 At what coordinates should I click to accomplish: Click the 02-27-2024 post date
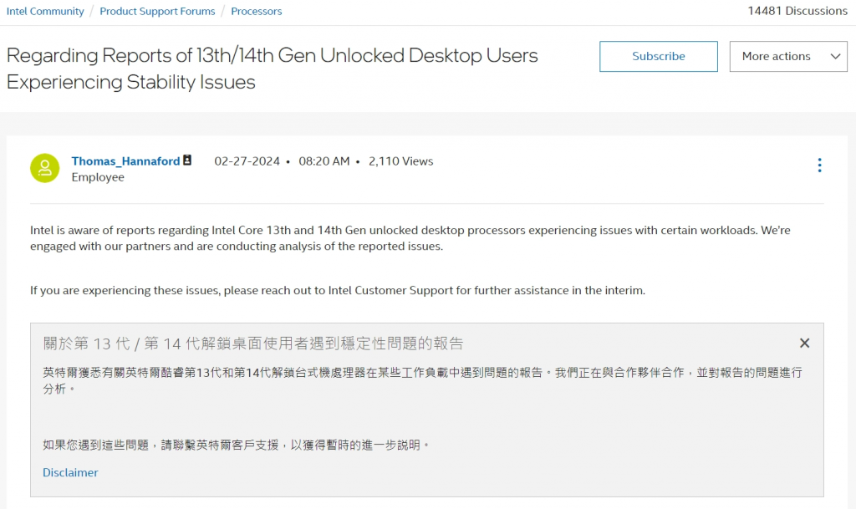point(247,161)
